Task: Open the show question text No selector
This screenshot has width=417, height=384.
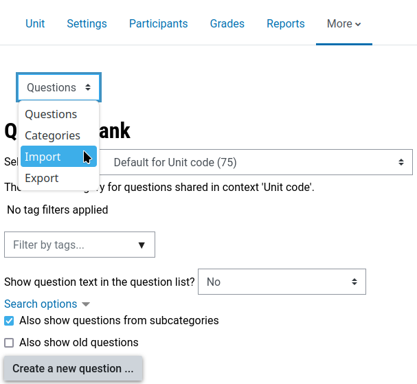Action: pos(282,282)
